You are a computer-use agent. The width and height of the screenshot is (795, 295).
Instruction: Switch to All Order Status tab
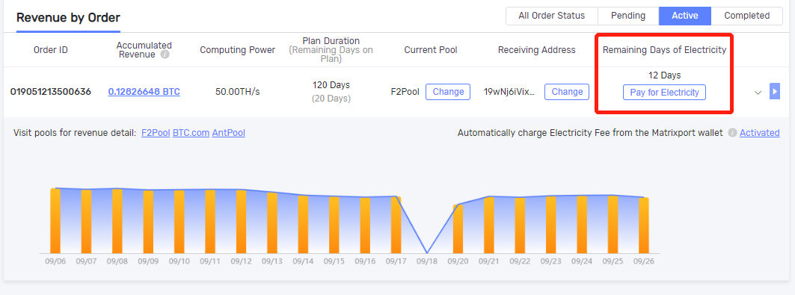552,16
